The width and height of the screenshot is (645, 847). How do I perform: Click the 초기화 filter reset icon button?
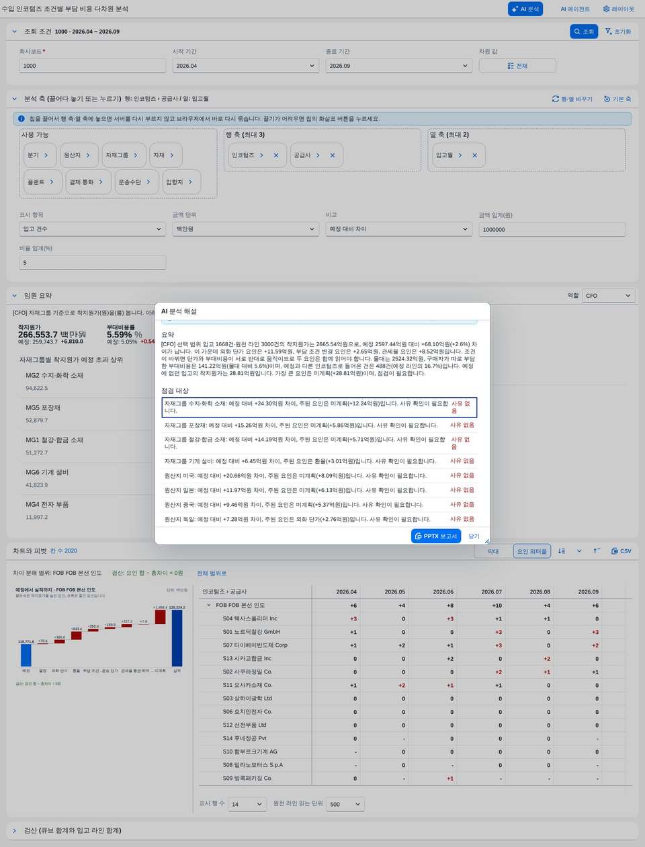[x=618, y=32]
